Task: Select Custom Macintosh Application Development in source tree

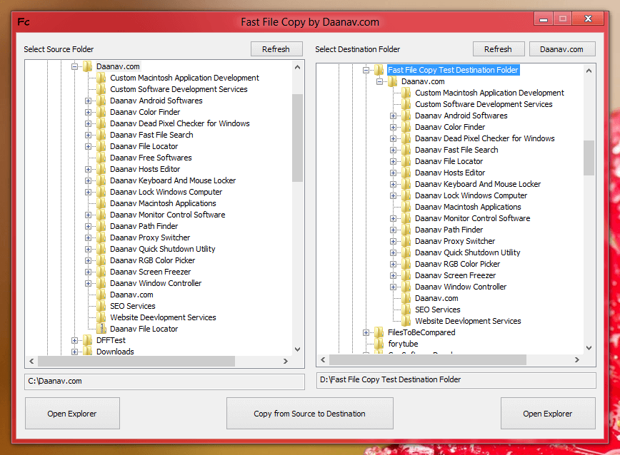Action: [x=185, y=78]
